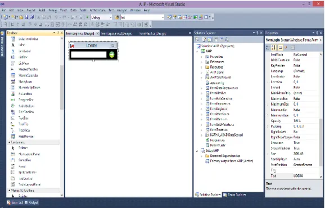Select the FlowLayoutPanel container control
Viewport: 325px width, 208px height.
(x=29, y=154)
